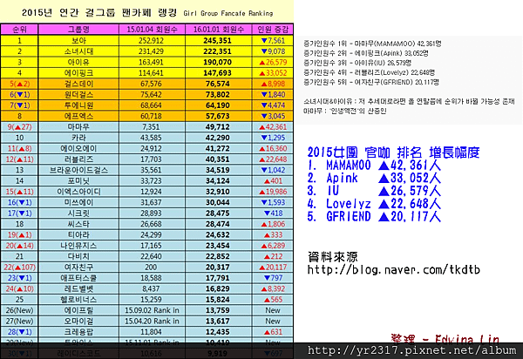Select the '애프터스쿨' group name cell
523x359 pixels.
[78, 278]
